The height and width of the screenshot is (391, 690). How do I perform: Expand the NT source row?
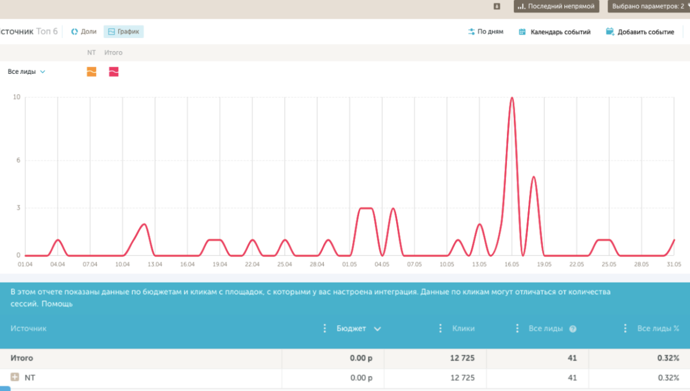click(15, 378)
